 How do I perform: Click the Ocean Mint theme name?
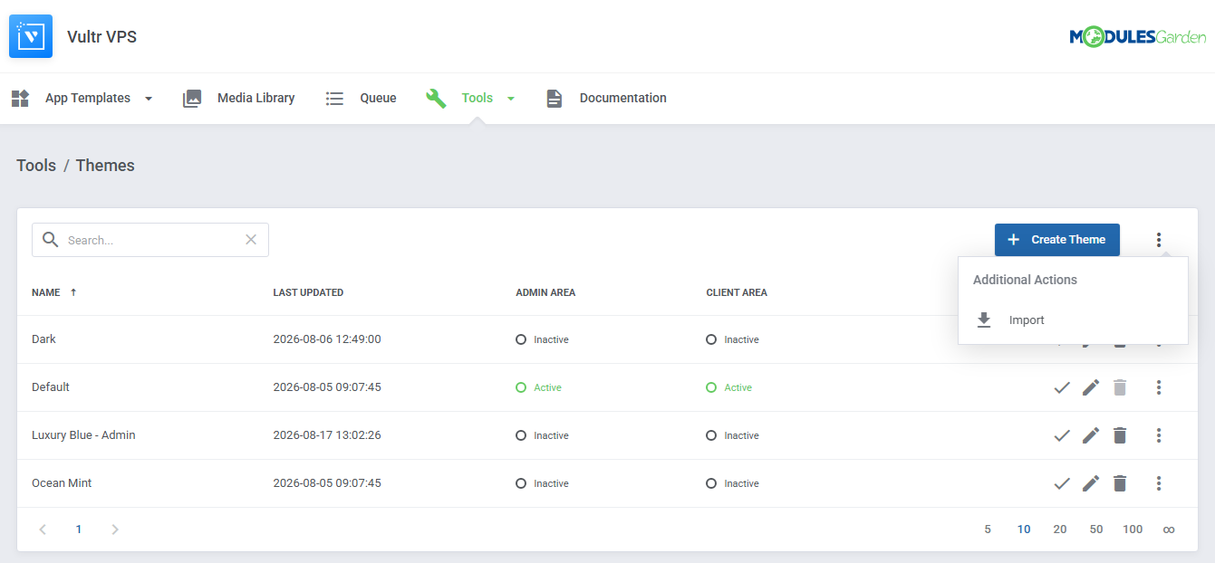(x=62, y=483)
